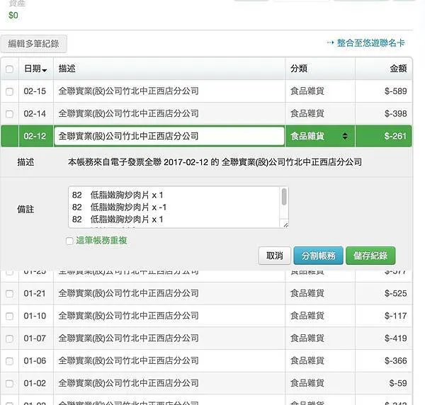
Task: Open the 01-06 record description
Action: click(128, 361)
